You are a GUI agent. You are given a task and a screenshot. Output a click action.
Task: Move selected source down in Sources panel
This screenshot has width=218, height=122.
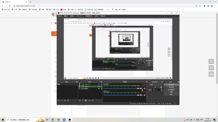92,100
